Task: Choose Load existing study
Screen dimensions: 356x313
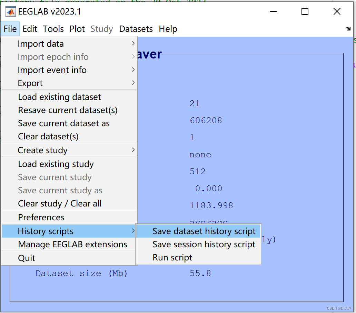Action: click(69, 164)
